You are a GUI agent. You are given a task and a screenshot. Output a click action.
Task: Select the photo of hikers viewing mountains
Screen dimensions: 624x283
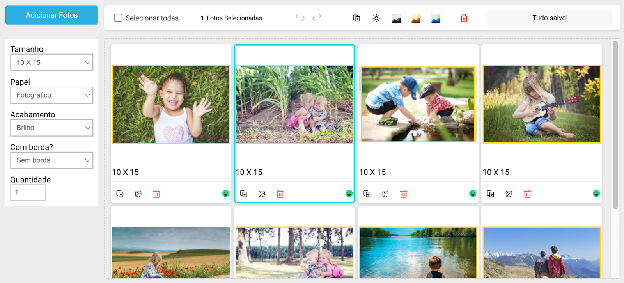[x=542, y=252]
